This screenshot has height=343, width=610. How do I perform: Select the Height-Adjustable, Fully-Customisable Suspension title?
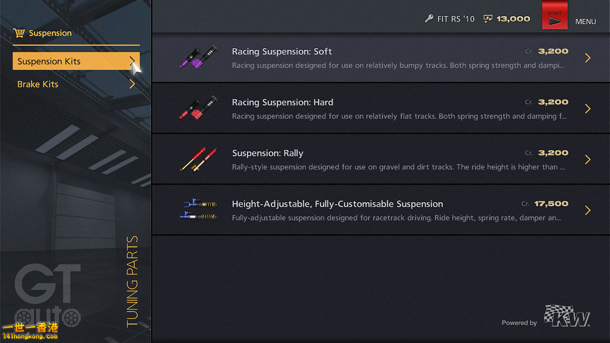point(337,204)
